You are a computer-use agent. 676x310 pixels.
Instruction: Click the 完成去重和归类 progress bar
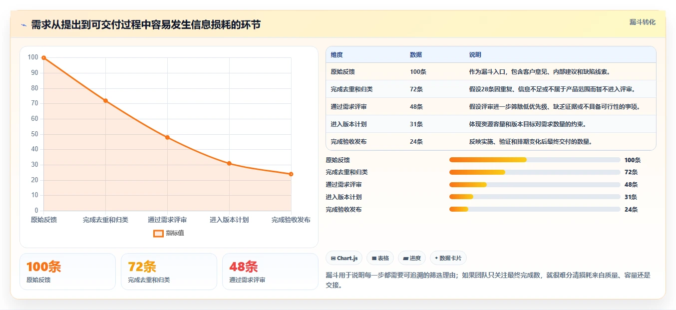click(x=535, y=172)
